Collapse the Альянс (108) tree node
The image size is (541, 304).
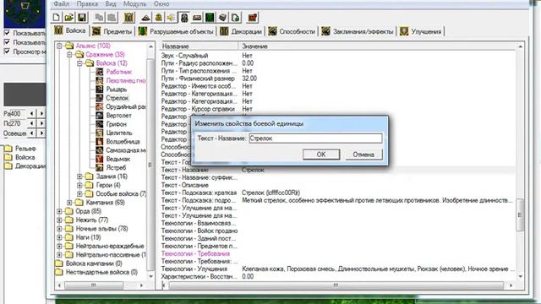click(x=59, y=46)
